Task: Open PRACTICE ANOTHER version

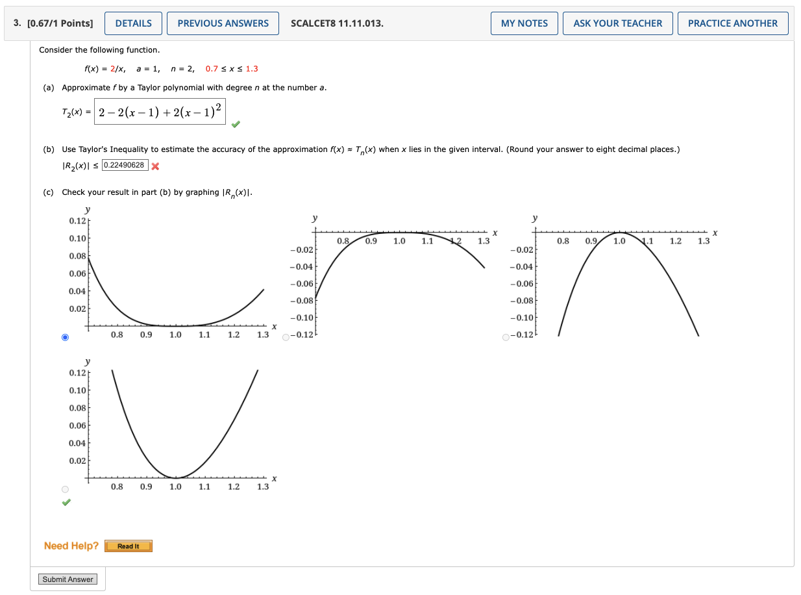Action: coord(732,23)
